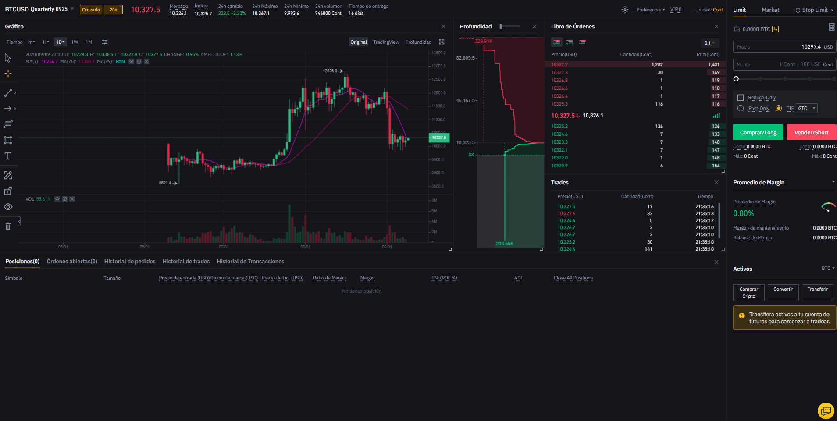
Task: Click the Vender/Short button
Action: [811, 132]
